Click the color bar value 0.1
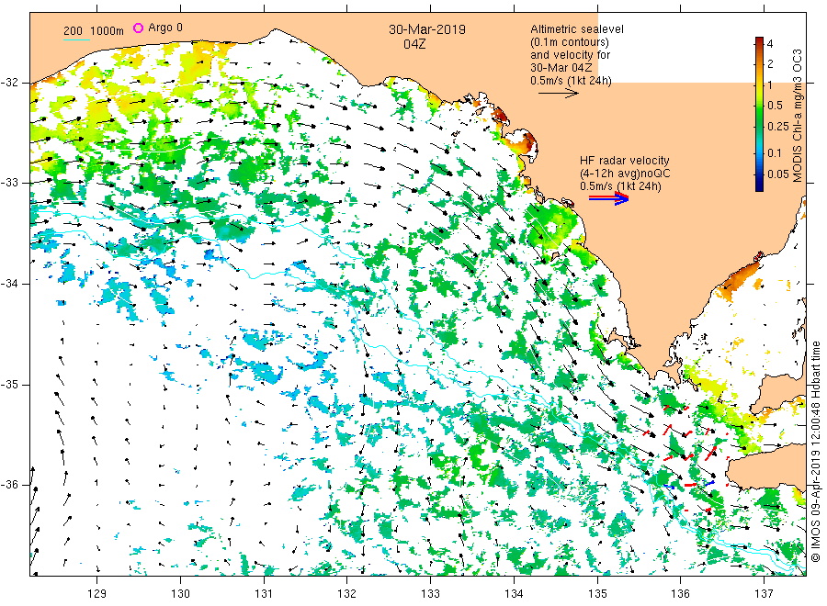827x606 pixels. [776, 153]
